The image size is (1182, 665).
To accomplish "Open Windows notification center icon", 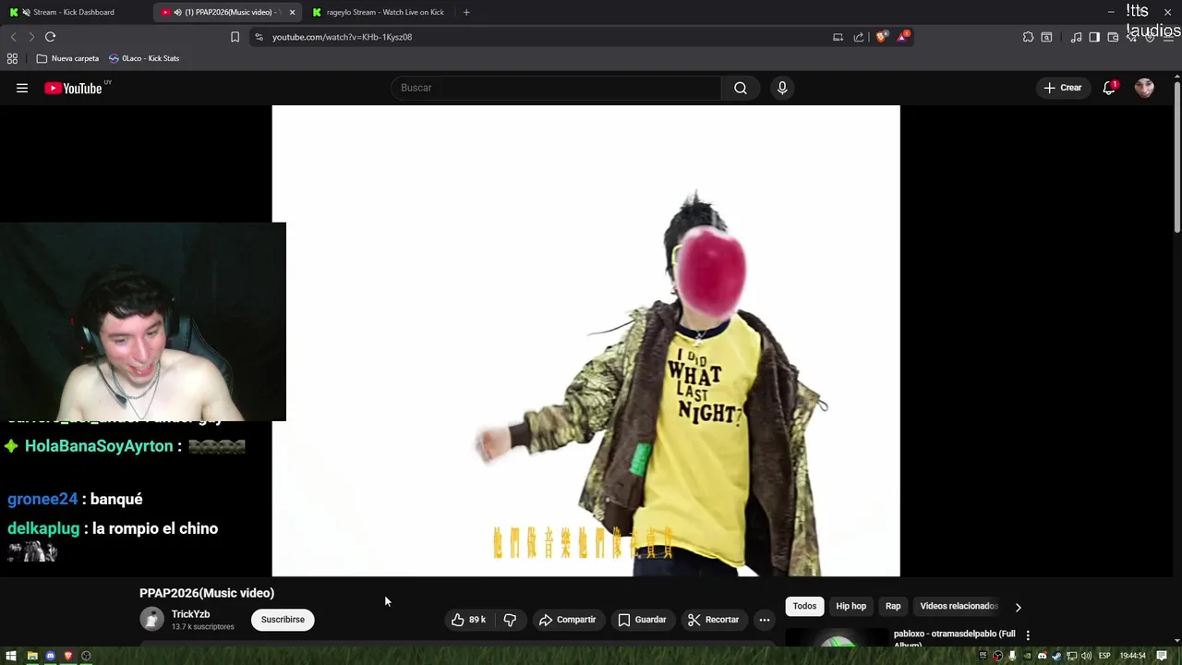I will point(1162,656).
